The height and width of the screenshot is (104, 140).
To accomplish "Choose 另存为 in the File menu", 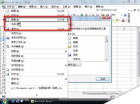I will click(37, 33).
